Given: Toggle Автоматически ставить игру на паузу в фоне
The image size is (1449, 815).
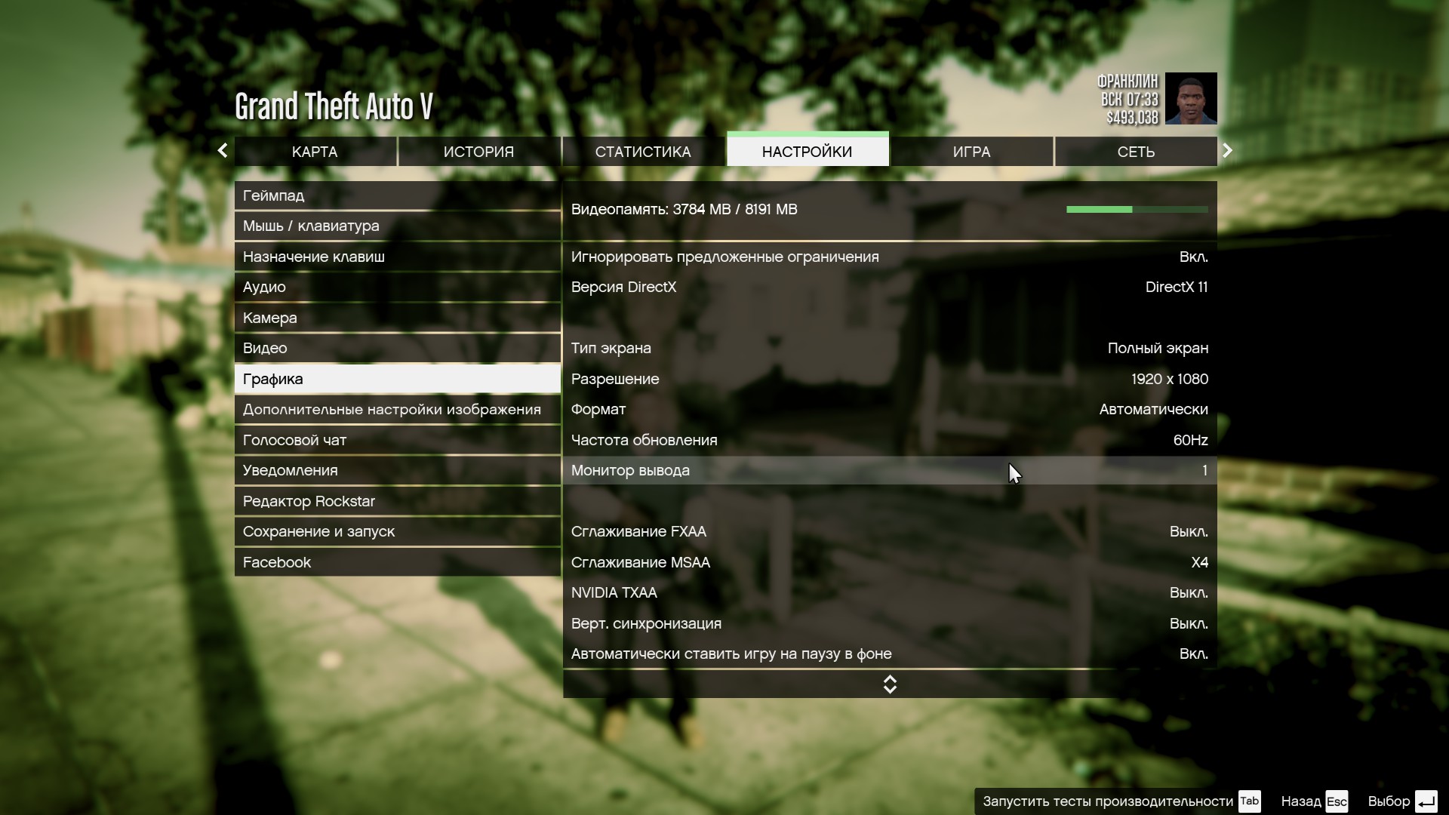Looking at the screenshot, I should (890, 654).
